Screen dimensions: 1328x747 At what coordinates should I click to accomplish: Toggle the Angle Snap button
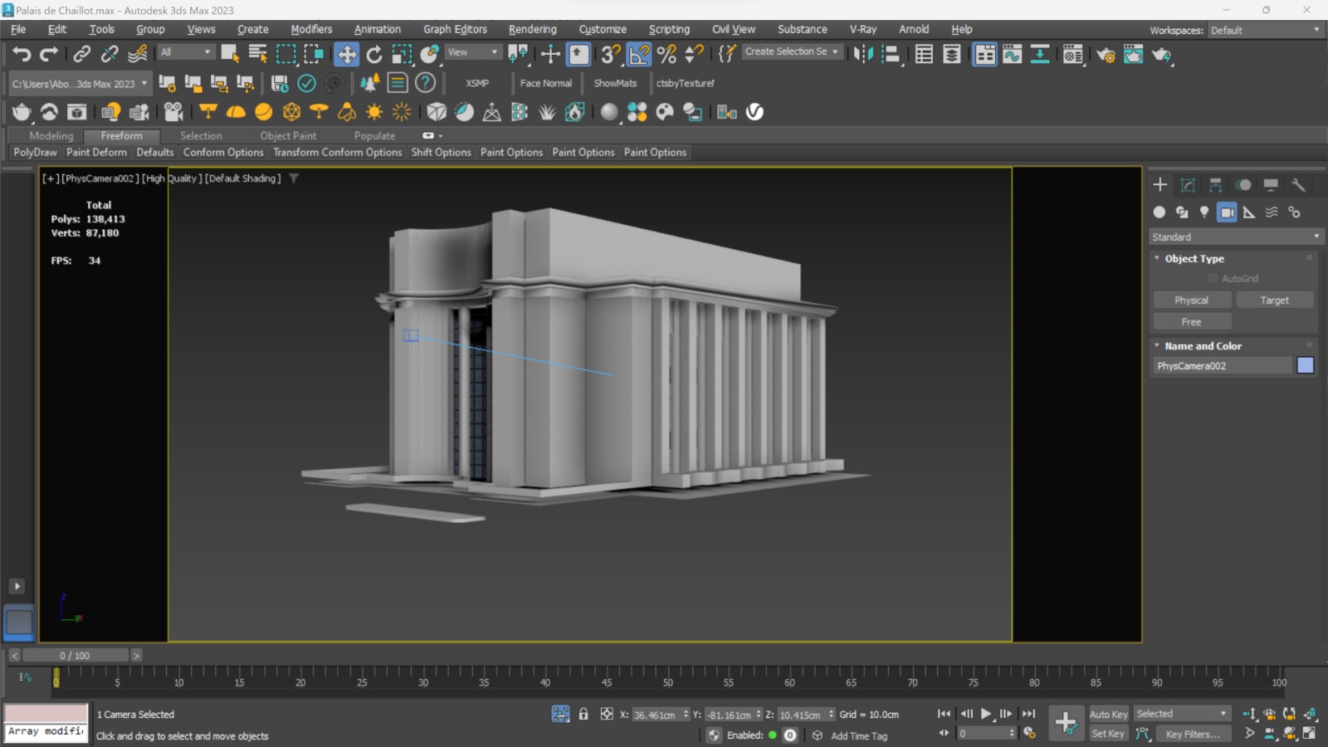tap(639, 55)
